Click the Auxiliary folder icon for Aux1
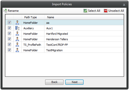 [17, 28]
